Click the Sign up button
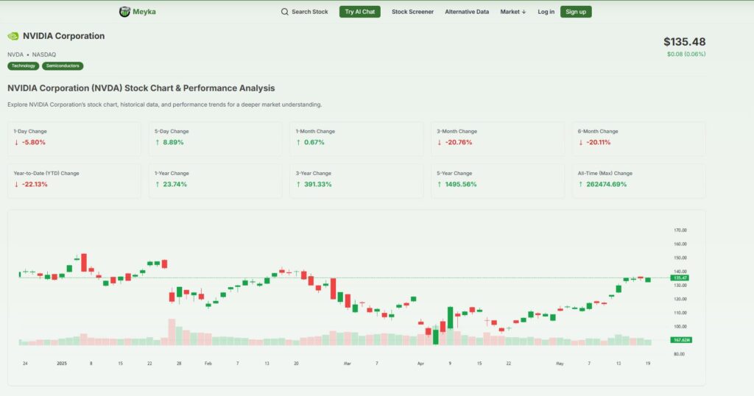Screen dimensions: 754x396 [x=576, y=12]
